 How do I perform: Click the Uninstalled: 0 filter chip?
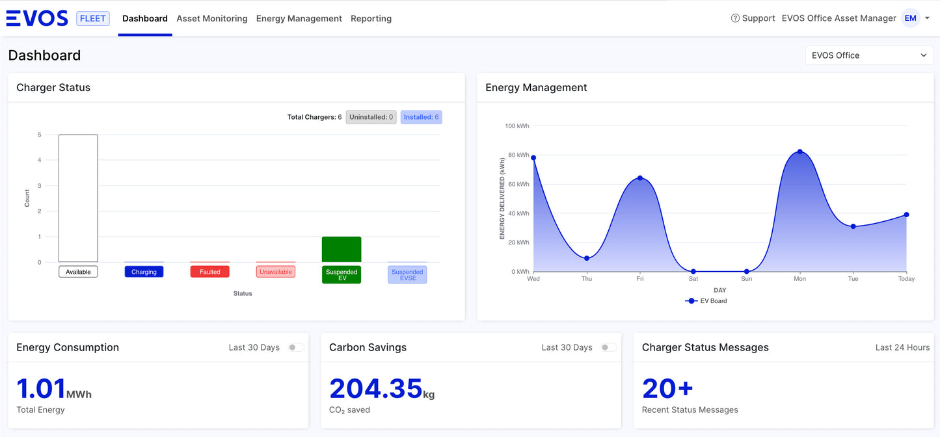tap(371, 116)
